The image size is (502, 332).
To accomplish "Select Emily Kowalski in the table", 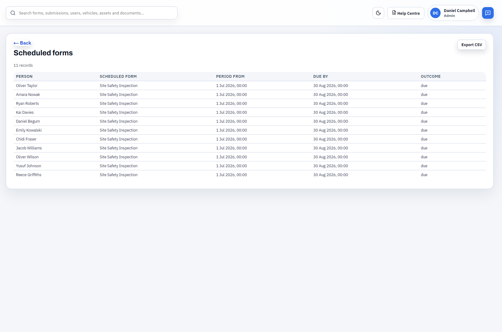I will tap(29, 130).
